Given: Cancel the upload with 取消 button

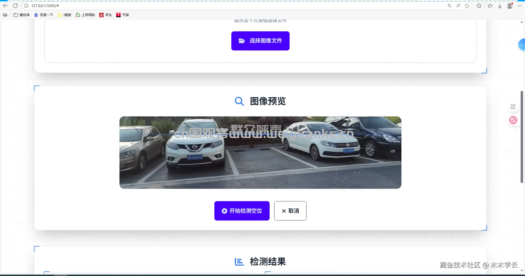Looking at the screenshot, I should coord(290,211).
